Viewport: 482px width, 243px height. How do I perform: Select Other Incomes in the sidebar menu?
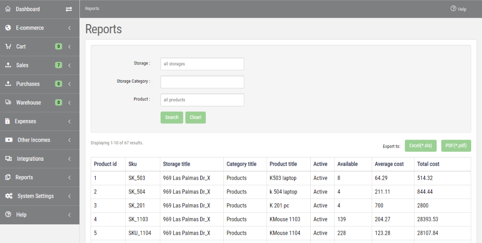pyautogui.click(x=33, y=140)
